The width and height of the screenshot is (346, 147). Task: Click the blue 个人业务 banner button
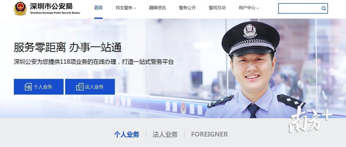[38, 87]
